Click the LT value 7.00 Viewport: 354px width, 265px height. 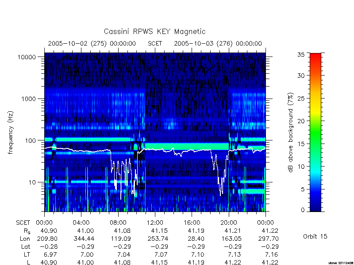click(x=87, y=254)
